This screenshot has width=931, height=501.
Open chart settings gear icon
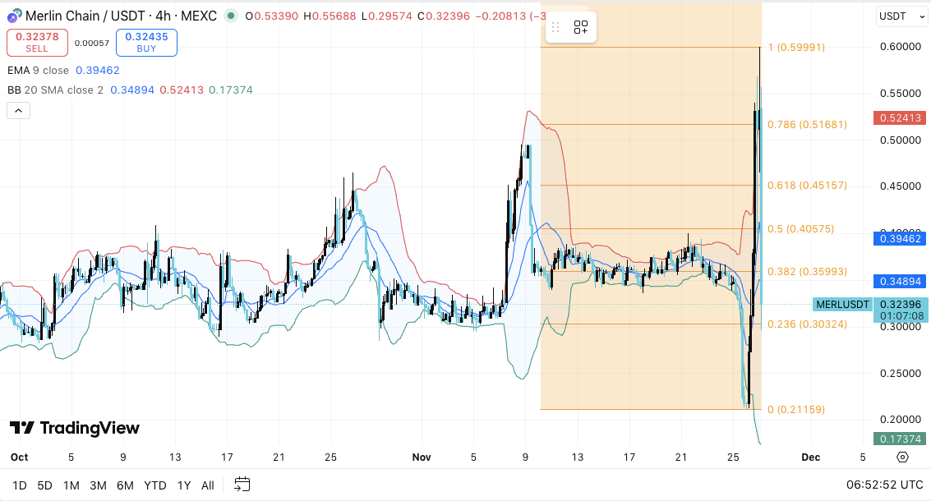[902, 457]
